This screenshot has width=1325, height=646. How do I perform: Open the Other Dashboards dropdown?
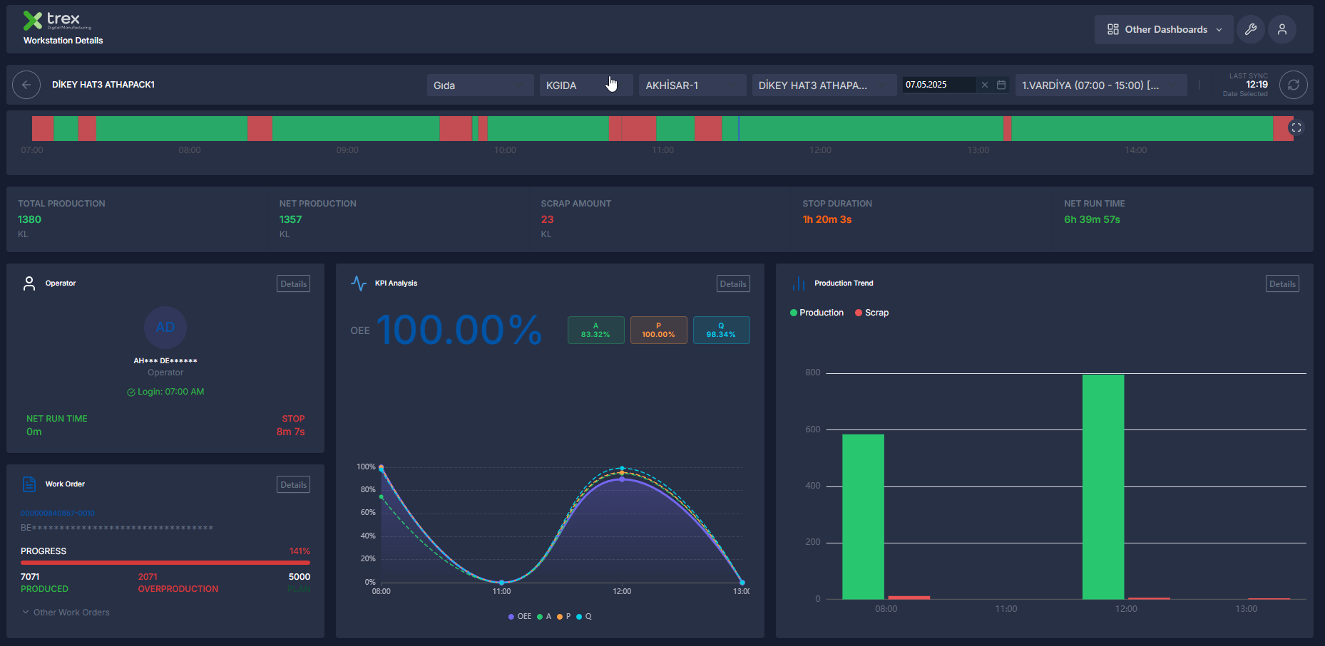tap(1164, 29)
